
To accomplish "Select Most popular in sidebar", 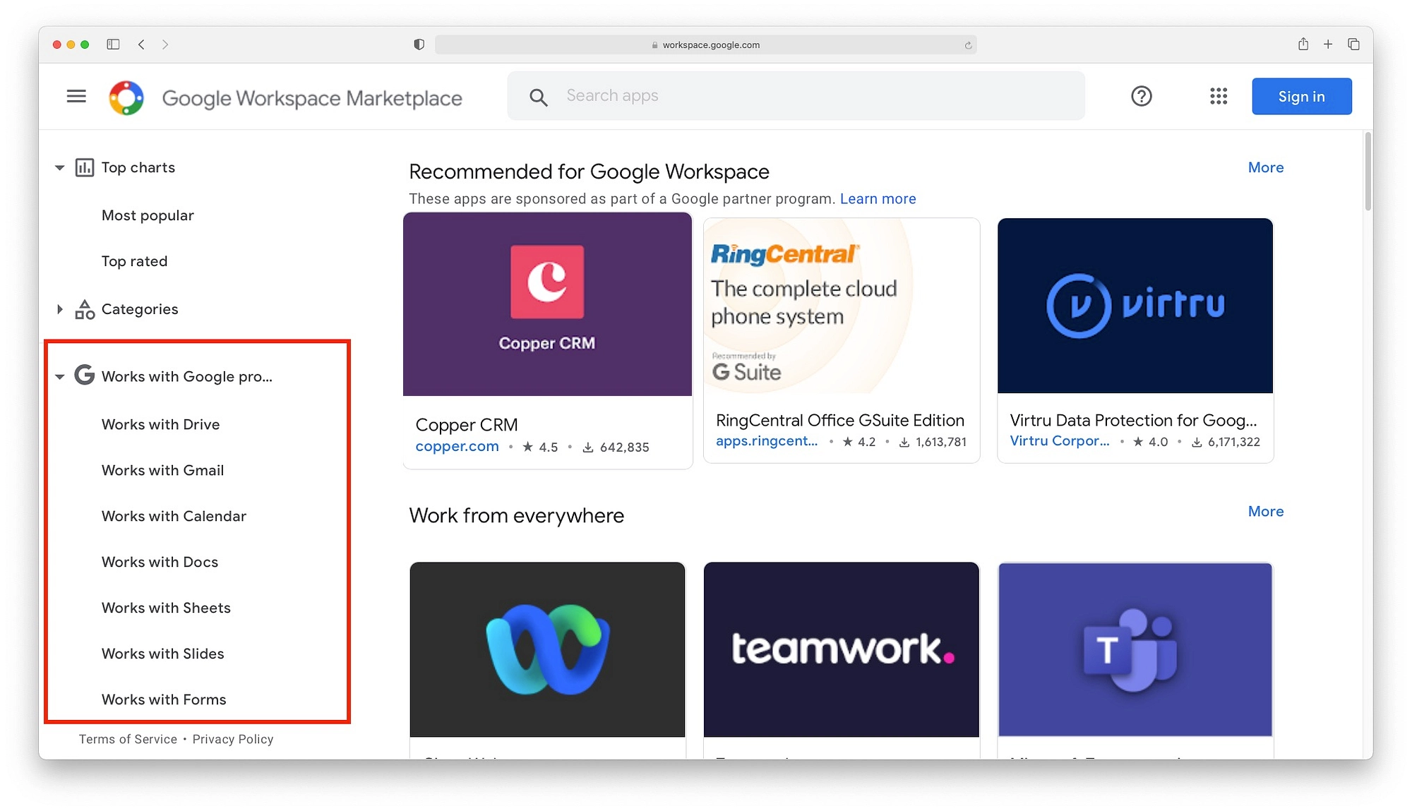I will coord(148,215).
